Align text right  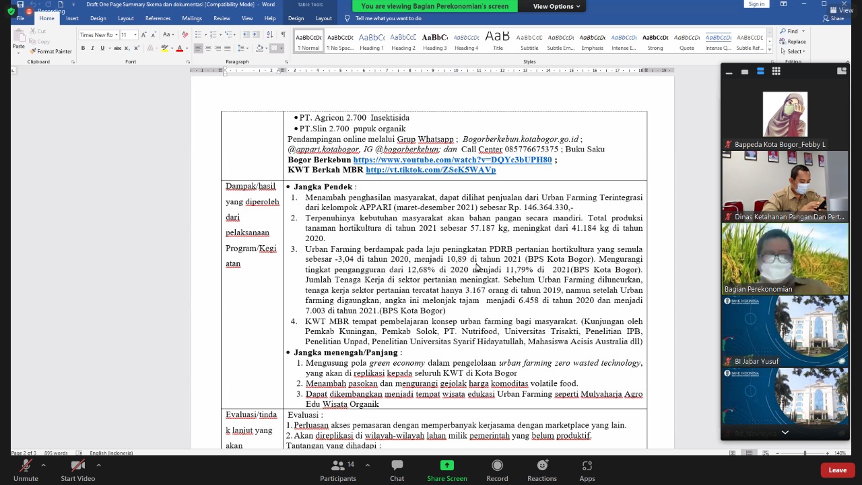tap(218, 48)
